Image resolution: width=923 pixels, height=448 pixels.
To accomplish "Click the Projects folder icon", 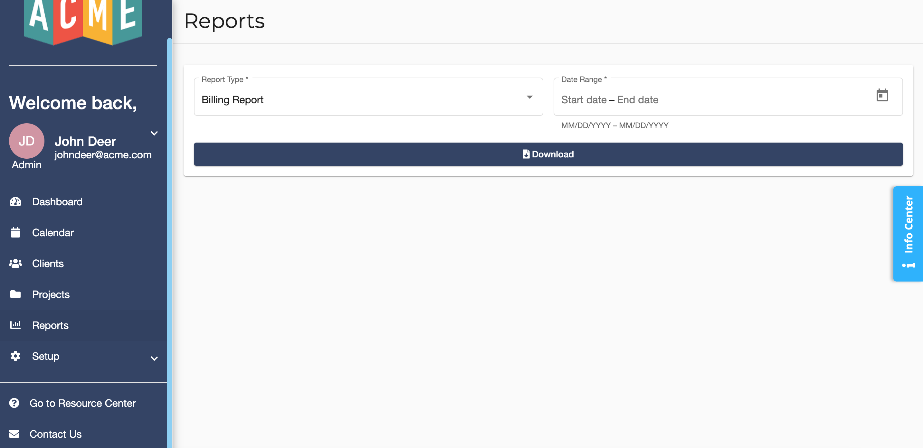I will pyautogui.click(x=15, y=294).
